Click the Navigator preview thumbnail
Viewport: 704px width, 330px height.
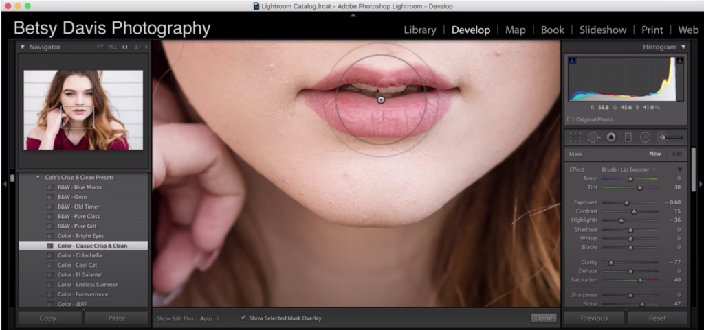coord(83,110)
